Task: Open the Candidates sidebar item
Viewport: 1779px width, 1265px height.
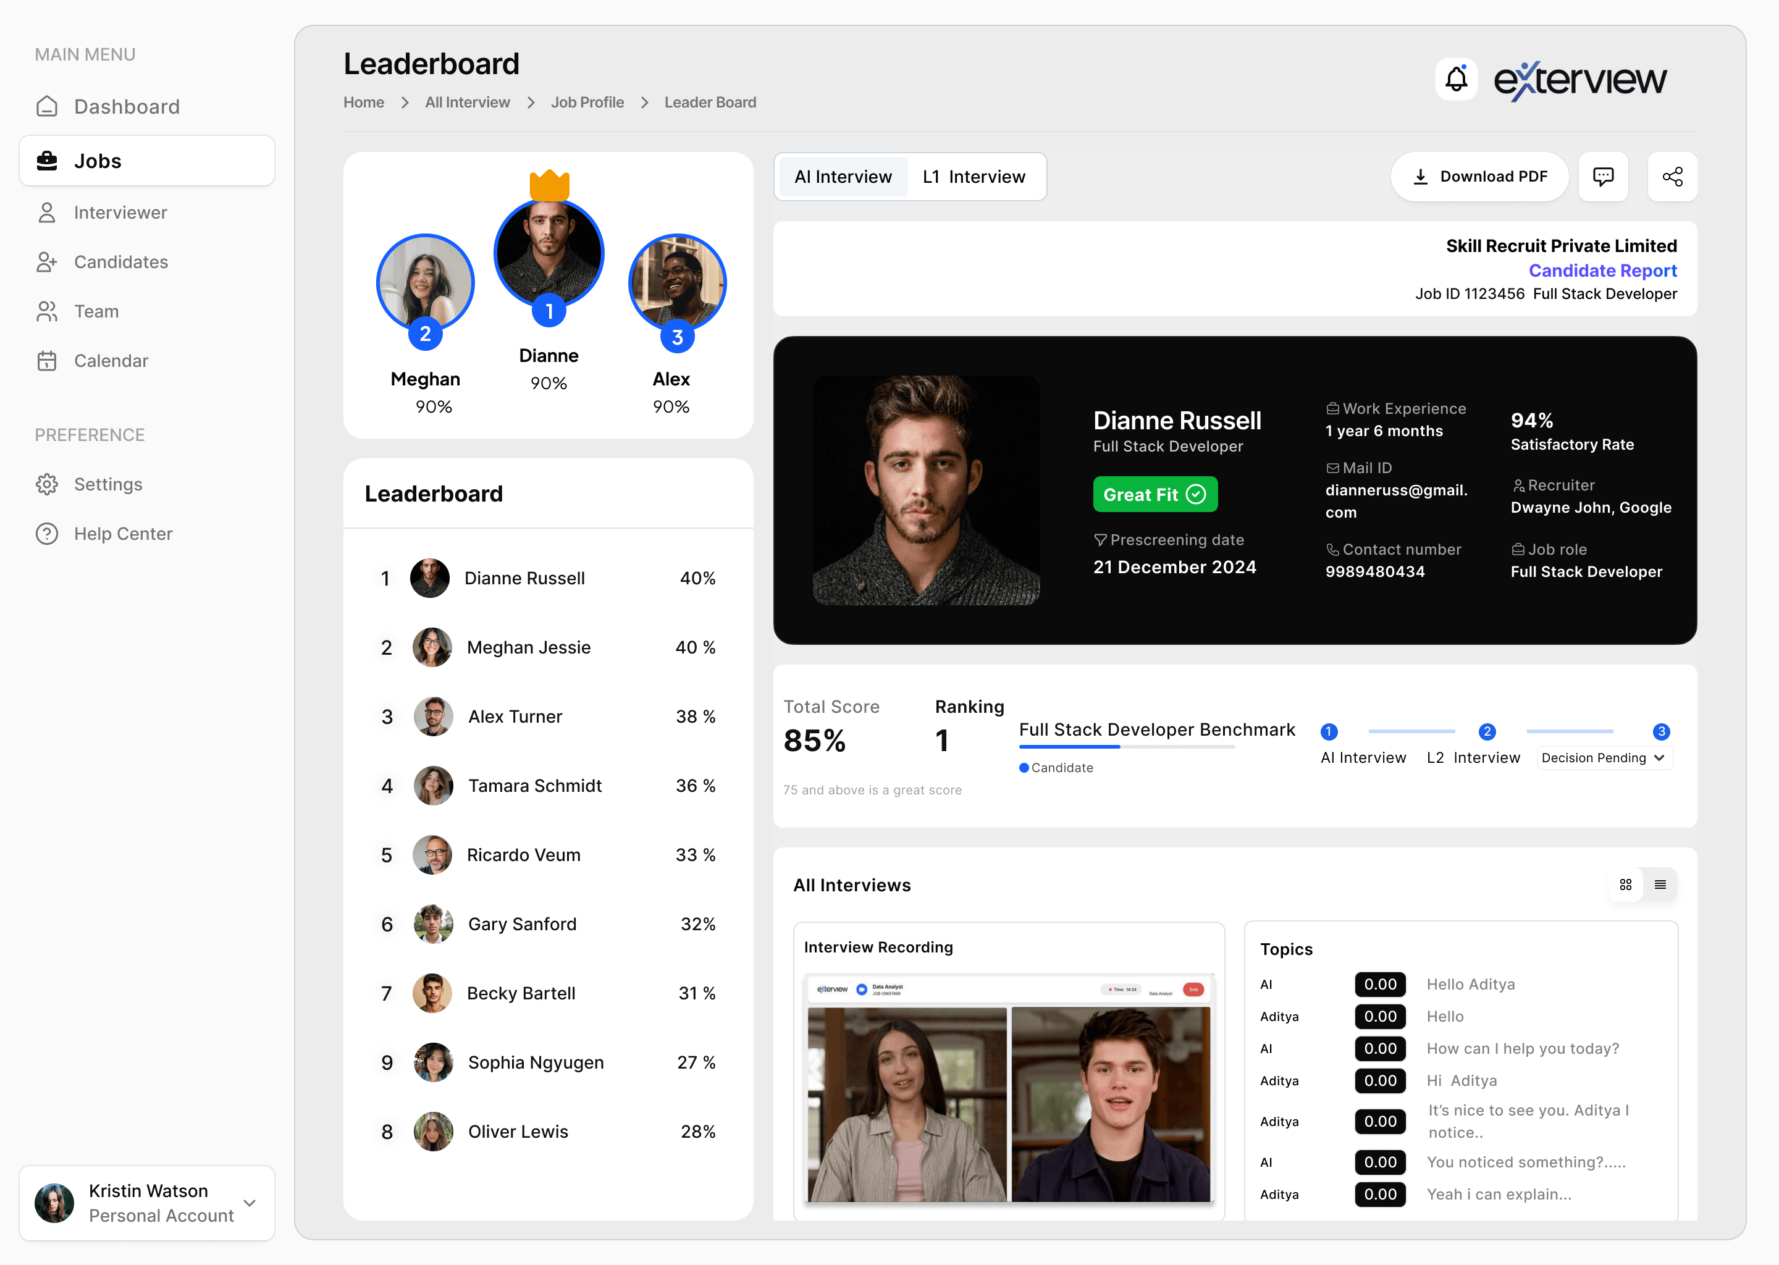Action: (120, 262)
